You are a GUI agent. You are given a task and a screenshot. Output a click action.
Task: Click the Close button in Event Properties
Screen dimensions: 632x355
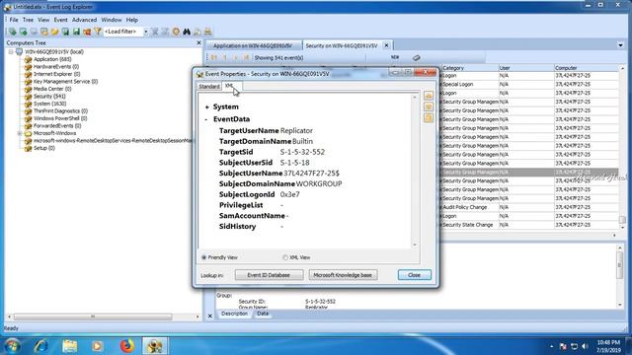point(414,275)
